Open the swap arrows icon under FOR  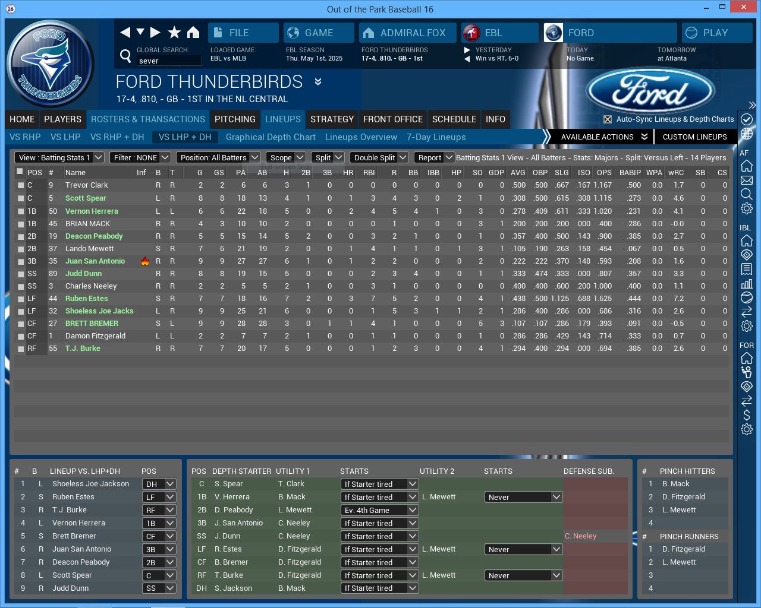click(747, 401)
